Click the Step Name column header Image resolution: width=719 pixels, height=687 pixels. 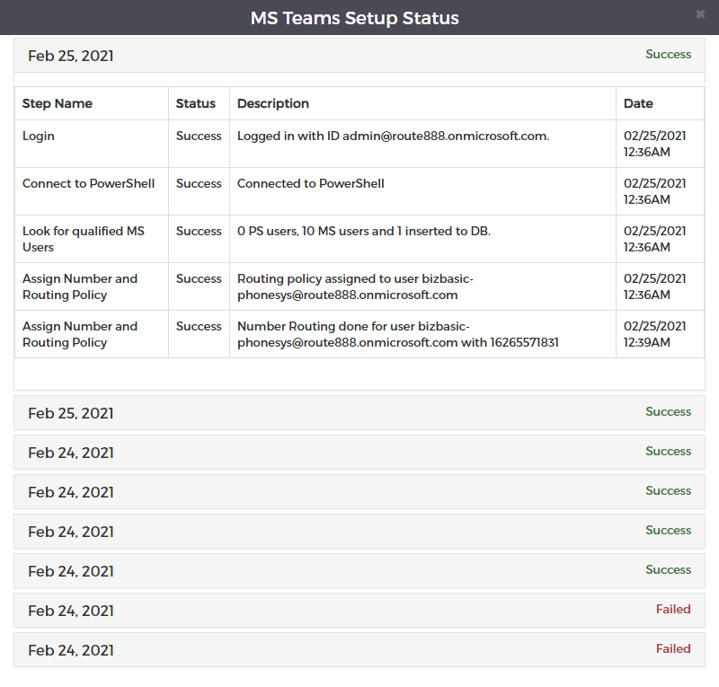[x=58, y=103]
